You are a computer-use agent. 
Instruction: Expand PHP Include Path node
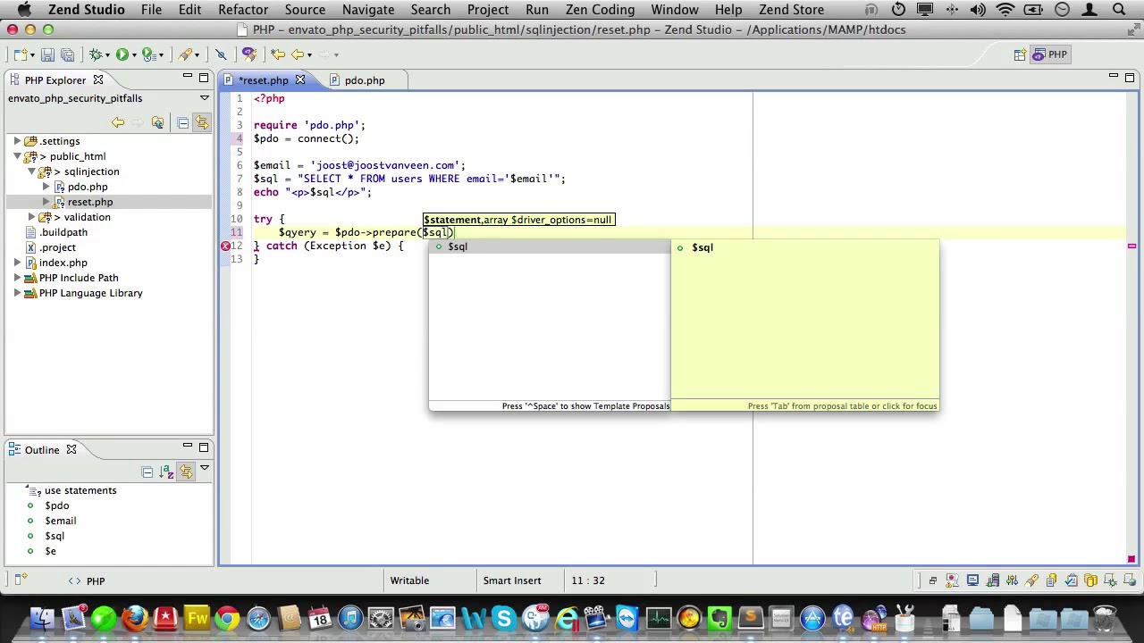point(17,278)
